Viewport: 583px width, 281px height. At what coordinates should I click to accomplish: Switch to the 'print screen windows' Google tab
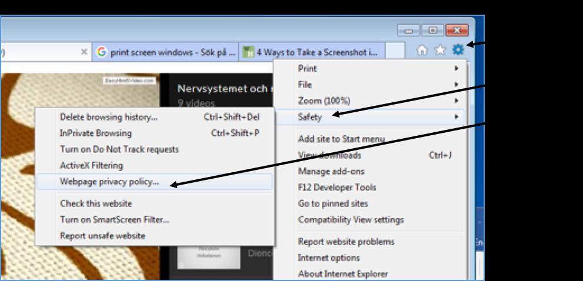point(165,52)
